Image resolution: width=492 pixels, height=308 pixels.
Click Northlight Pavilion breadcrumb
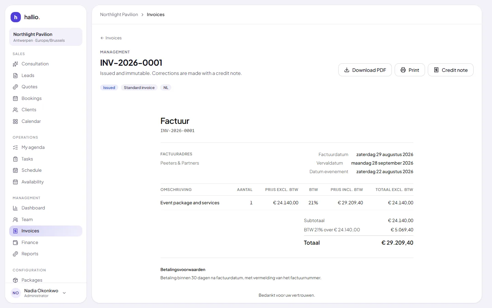(x=119, y=14)
